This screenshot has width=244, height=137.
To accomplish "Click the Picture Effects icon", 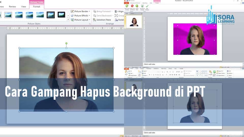I will [x=72, y=15].
